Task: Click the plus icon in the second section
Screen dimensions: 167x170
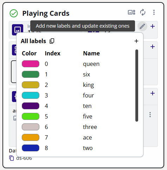Action: 153,47
